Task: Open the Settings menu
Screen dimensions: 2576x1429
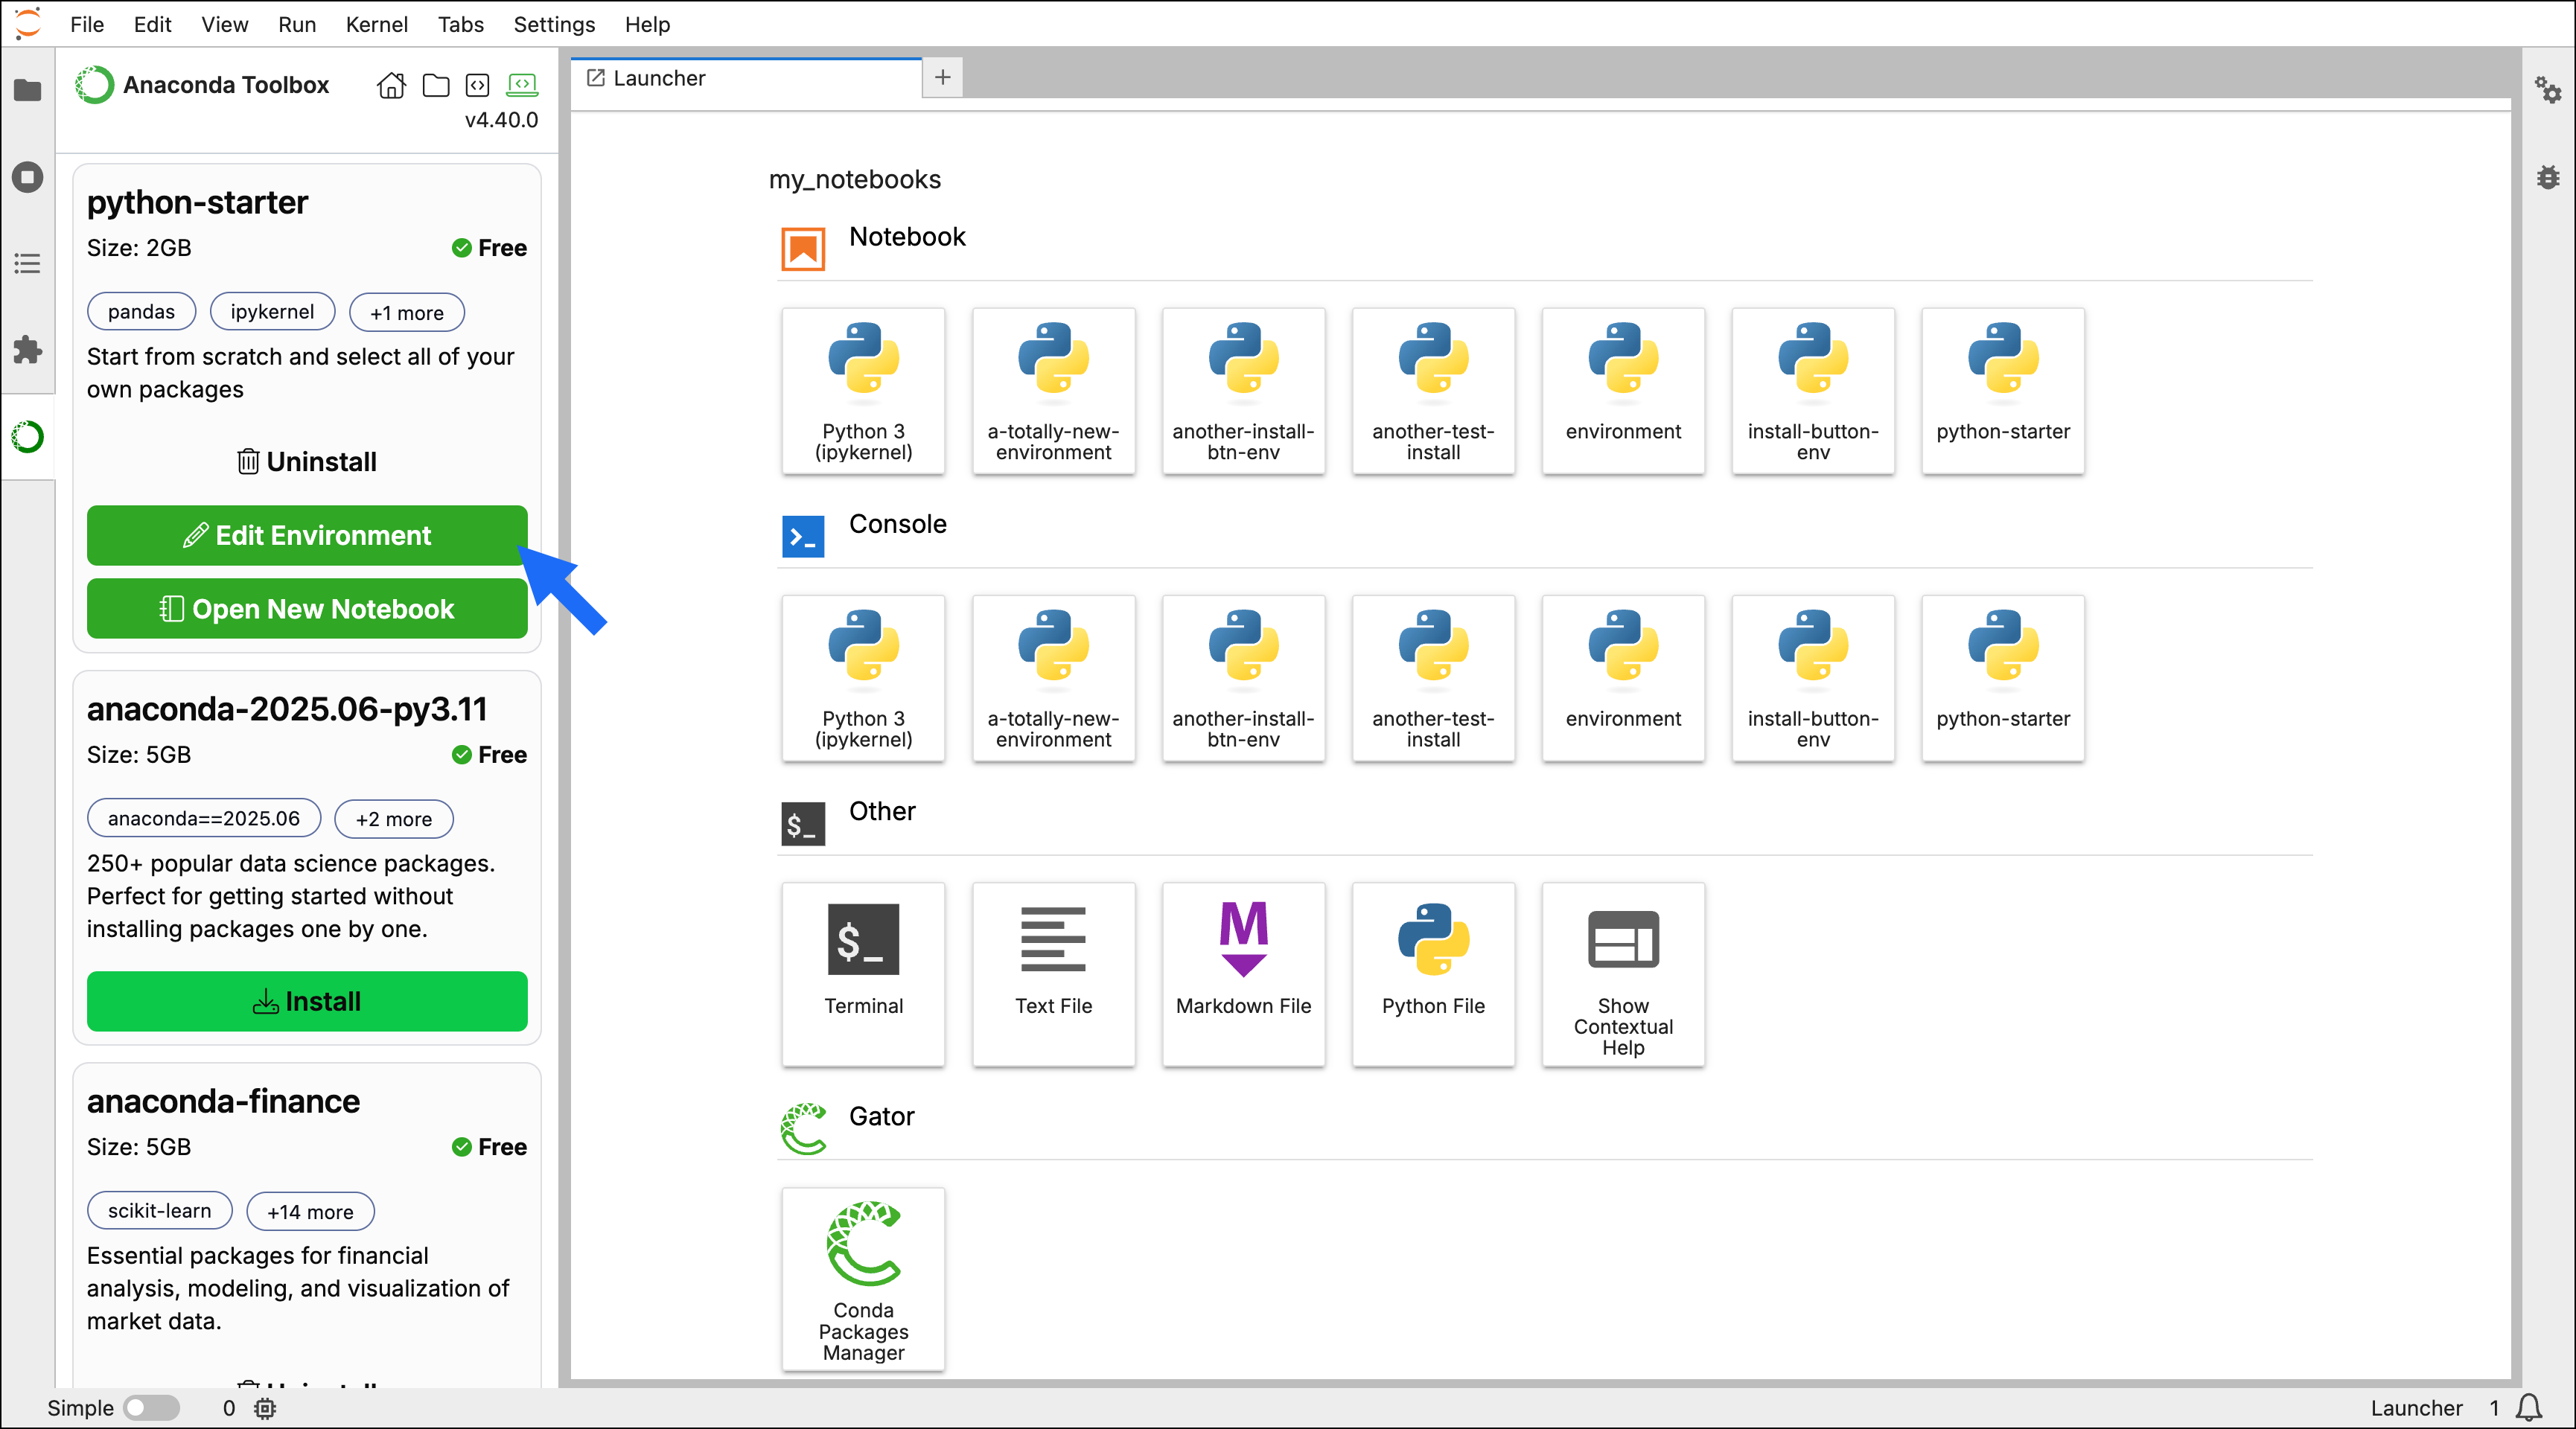Action: (553, 24)
